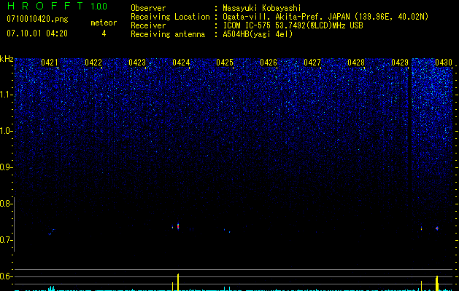Click the receiver text ICOM IC-575 53.7492 MHz
Screen dimensions: 459x291
click(x=293, y=25)
